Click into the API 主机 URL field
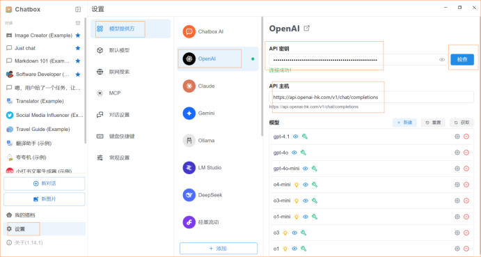This screenshot has height=257, width=481. [x=371, y=97]
